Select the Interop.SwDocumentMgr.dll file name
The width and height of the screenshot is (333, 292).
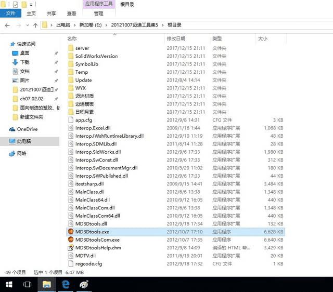click(x=106, y=168)
